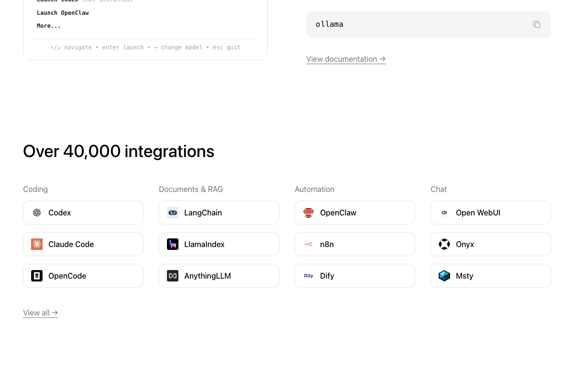Click inside the ollama command box
This screenshot has width=574, height=383.
pyautogui.click(x=421, y=24)
